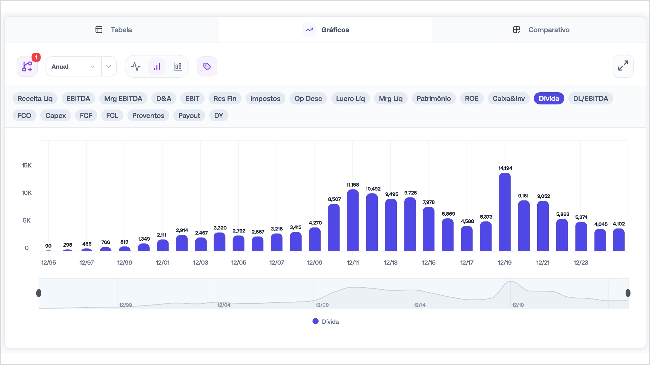650x365 pixels.
Task: Click the 14,194 bar for 12/19
Action: pyautogui.click(x=505, y=212)
